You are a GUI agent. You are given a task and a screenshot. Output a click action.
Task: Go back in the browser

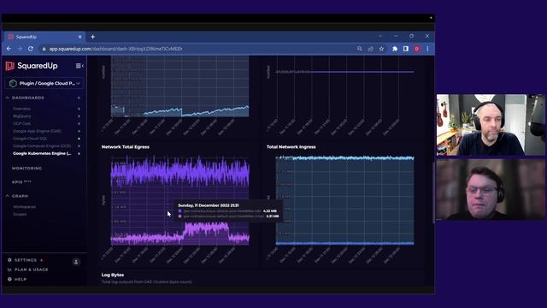pos(9,49)
